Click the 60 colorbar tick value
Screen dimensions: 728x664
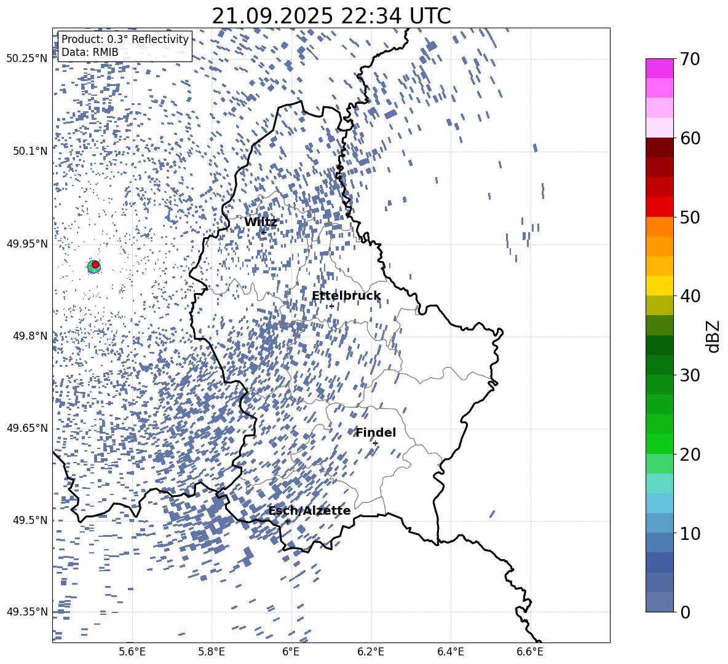point(690,138)
